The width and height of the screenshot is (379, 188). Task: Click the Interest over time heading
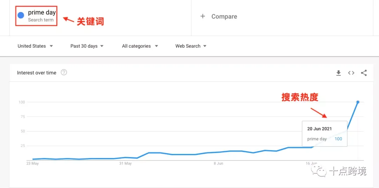pos(36,73)
